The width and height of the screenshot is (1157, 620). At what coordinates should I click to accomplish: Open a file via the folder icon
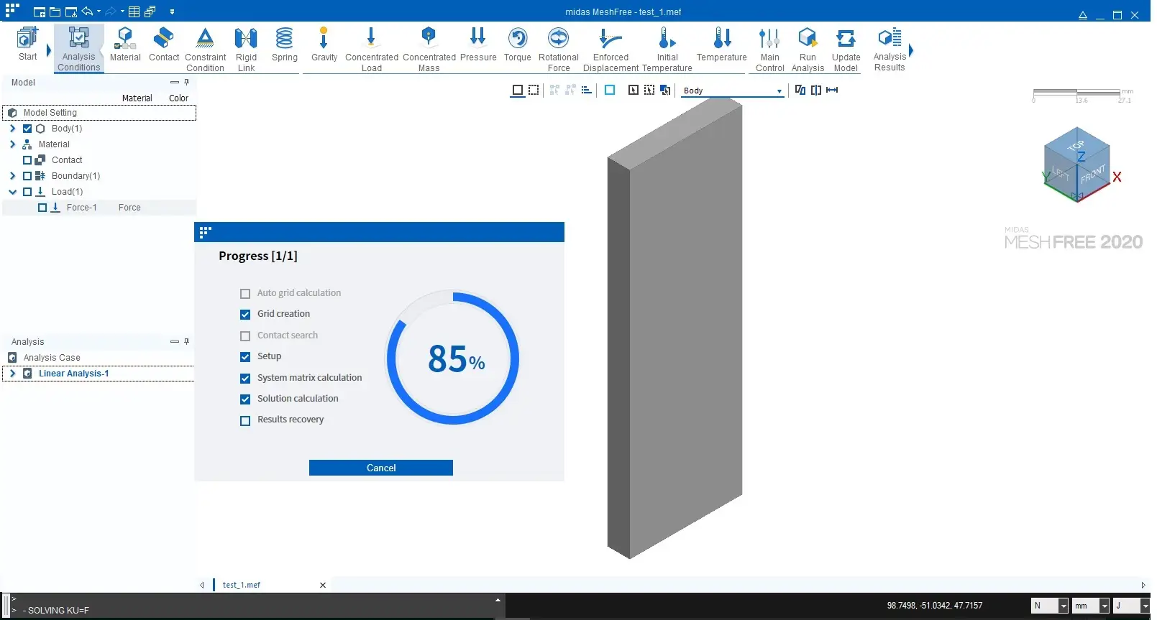[x=55, y=11]
